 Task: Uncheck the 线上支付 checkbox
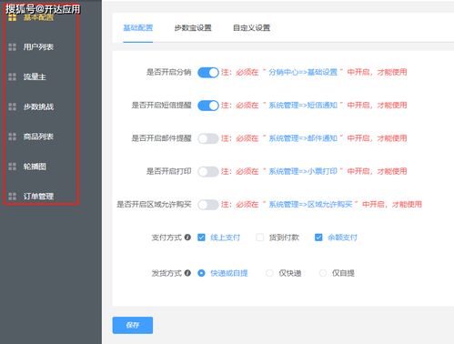(x=201, y=238)
